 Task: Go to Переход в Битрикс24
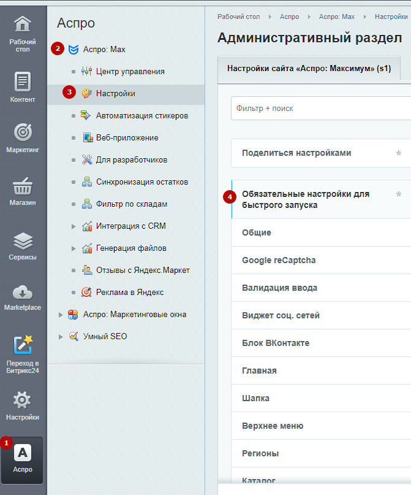[x=23, y=354]
